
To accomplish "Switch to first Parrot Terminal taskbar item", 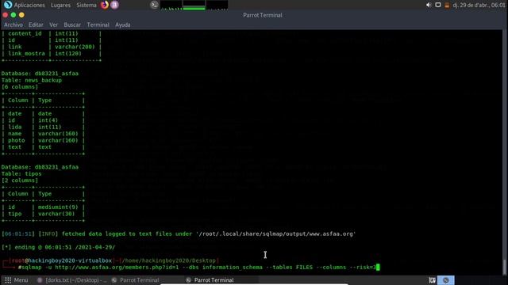I will [x=136, y=280].
